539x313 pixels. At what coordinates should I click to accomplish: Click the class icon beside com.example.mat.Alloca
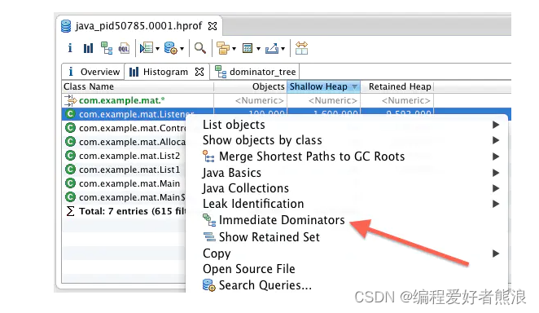click(70, 142)
